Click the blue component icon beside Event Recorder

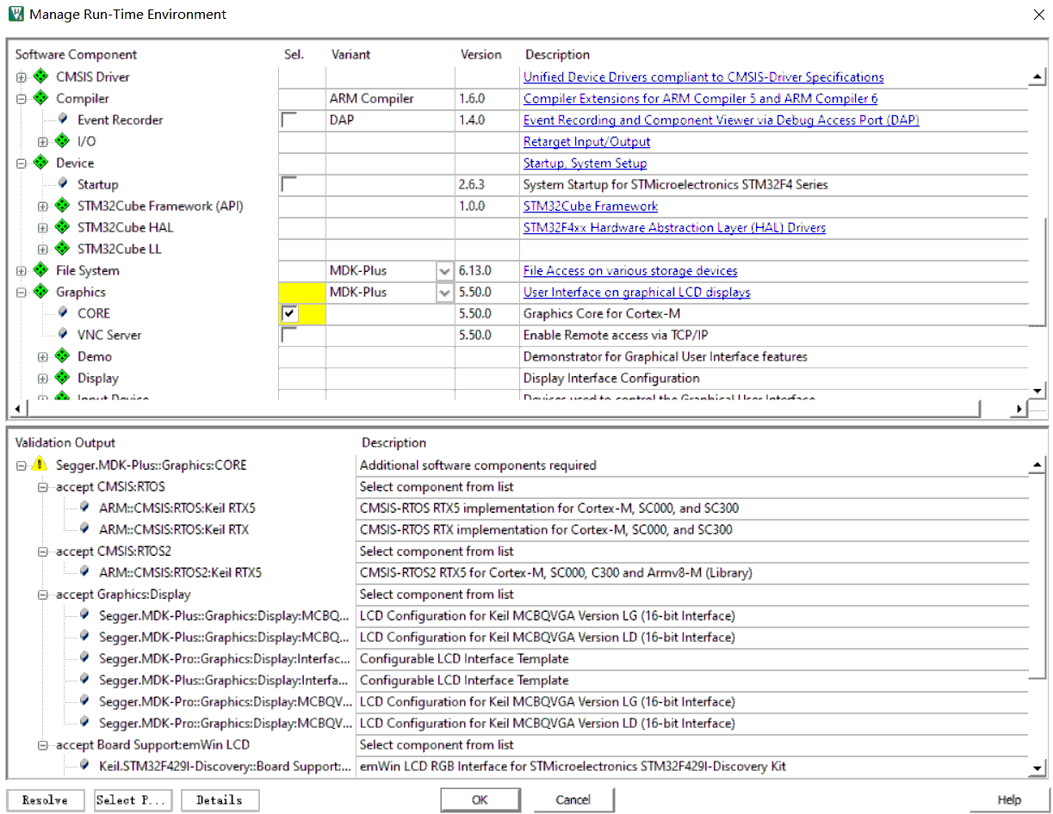click(63, 119)
